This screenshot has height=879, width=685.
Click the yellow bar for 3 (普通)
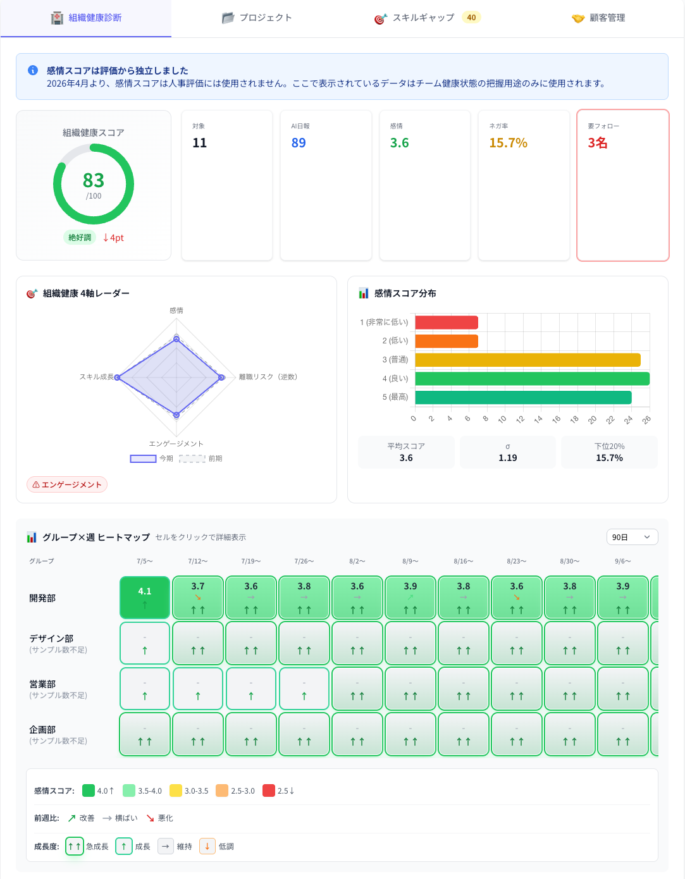(x=528, y=360)
